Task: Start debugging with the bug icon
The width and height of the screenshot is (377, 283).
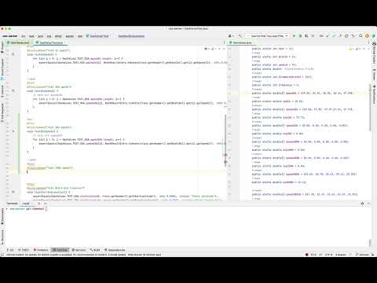Action: point(300,36)
